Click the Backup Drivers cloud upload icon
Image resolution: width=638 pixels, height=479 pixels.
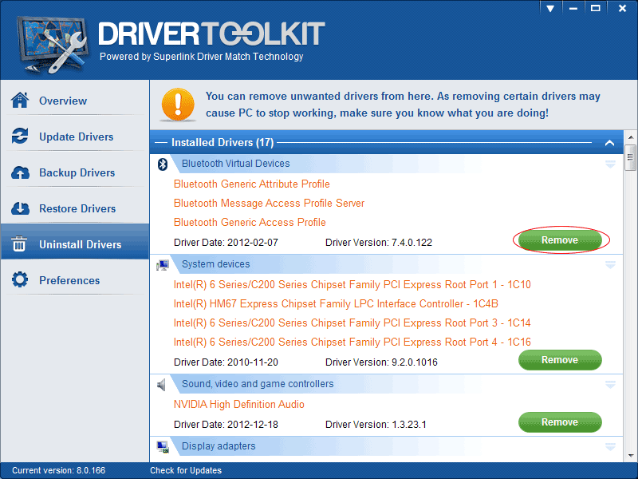tap(20, 172)
